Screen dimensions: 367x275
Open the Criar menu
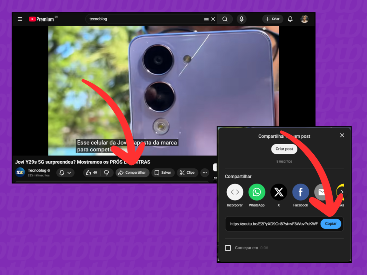tap(272, 19)
